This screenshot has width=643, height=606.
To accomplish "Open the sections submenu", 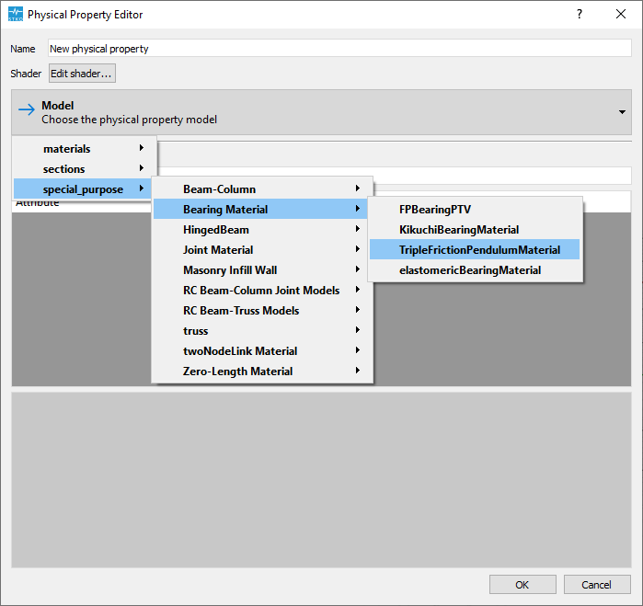I will coord(85,168).
